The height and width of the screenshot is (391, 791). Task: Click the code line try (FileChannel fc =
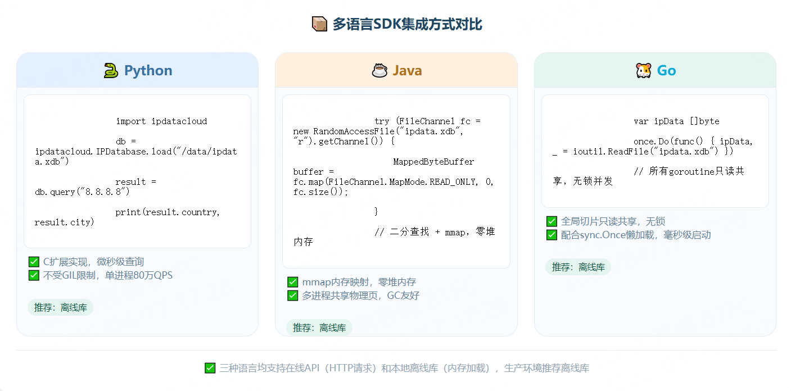coord(427,121)
